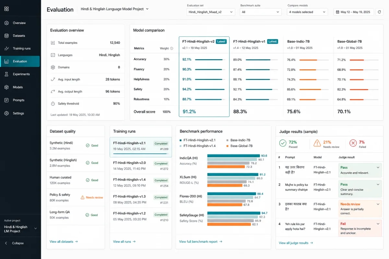
Task: Open the project name dropdown in header
Action: tap(115, 9)
